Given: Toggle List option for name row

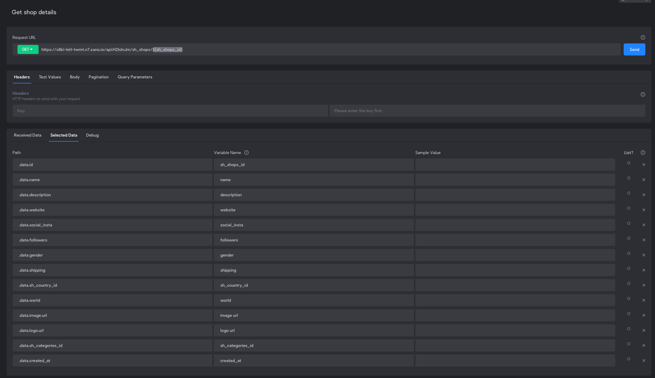Looking at the screenshot, I should click(628, 178).
